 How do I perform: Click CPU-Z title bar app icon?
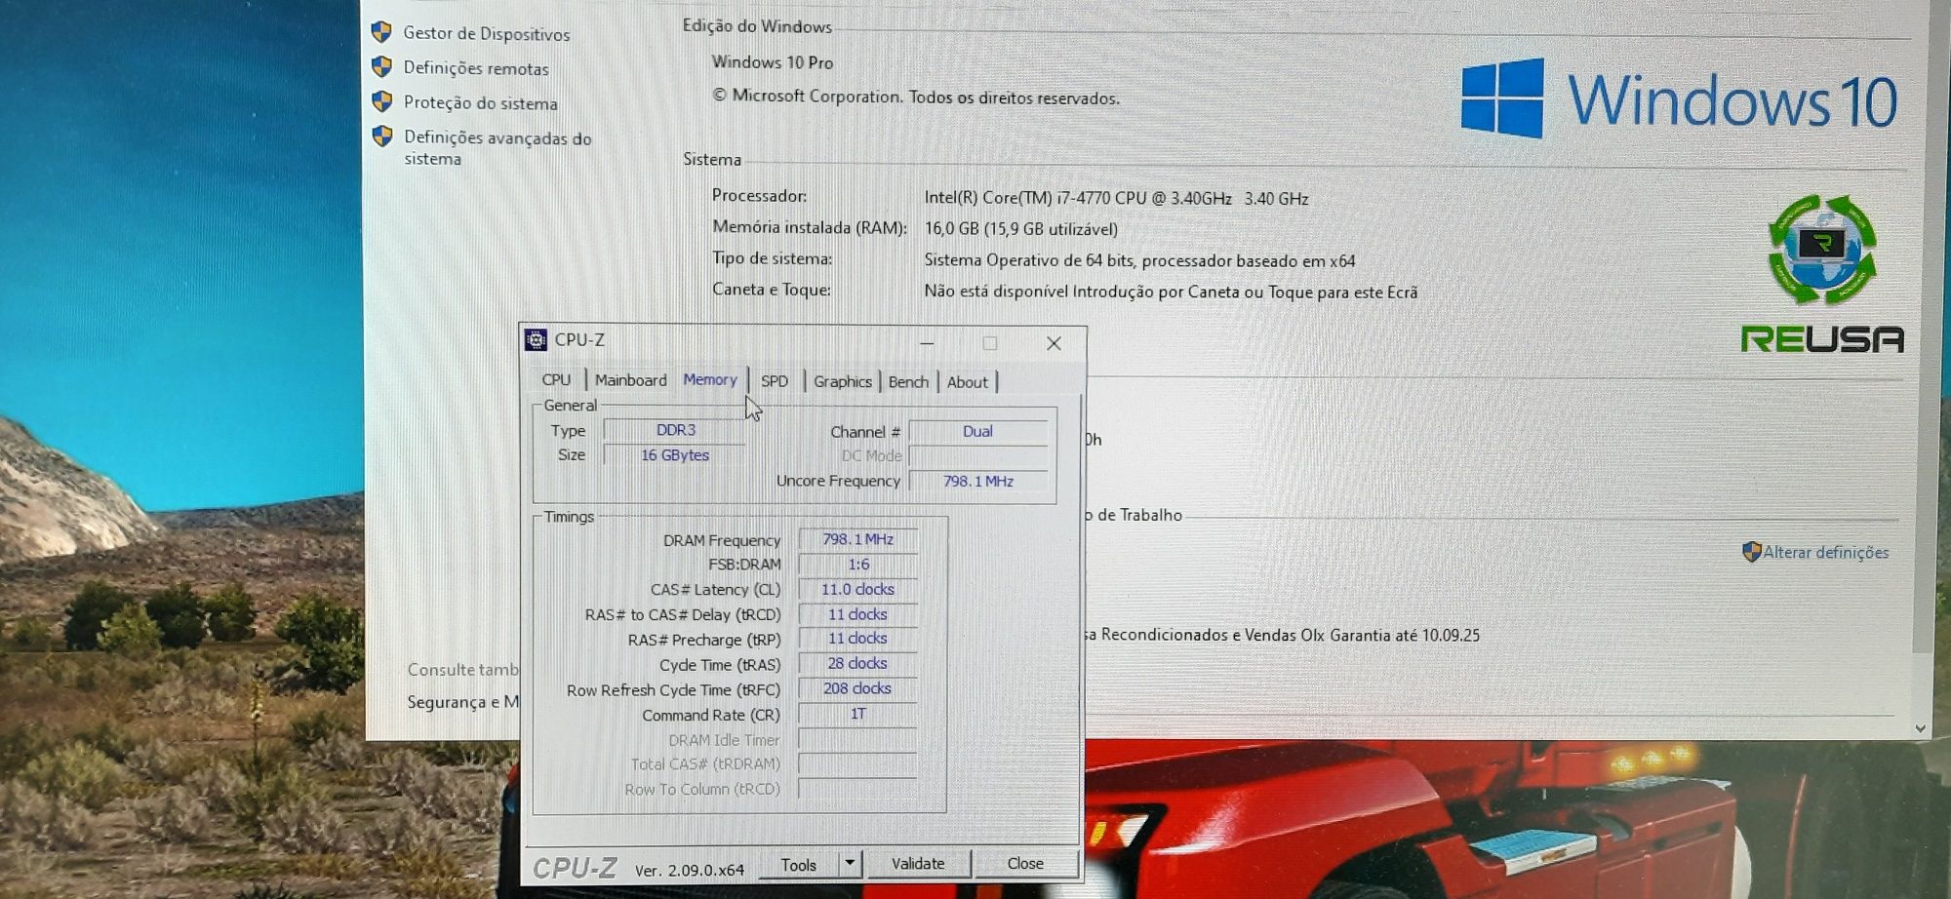point(536,339)
